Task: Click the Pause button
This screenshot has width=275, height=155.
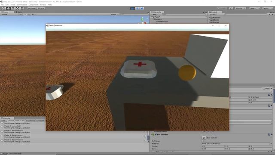Action: [x=137, y=8]
